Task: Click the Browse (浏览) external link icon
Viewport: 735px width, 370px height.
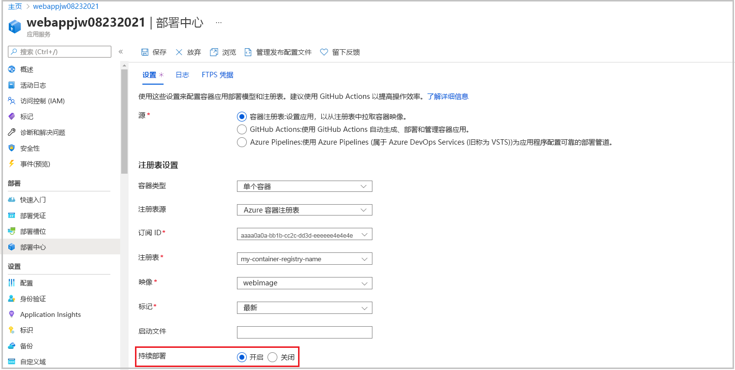Action: pyautogui.click(x=214, y=52)
